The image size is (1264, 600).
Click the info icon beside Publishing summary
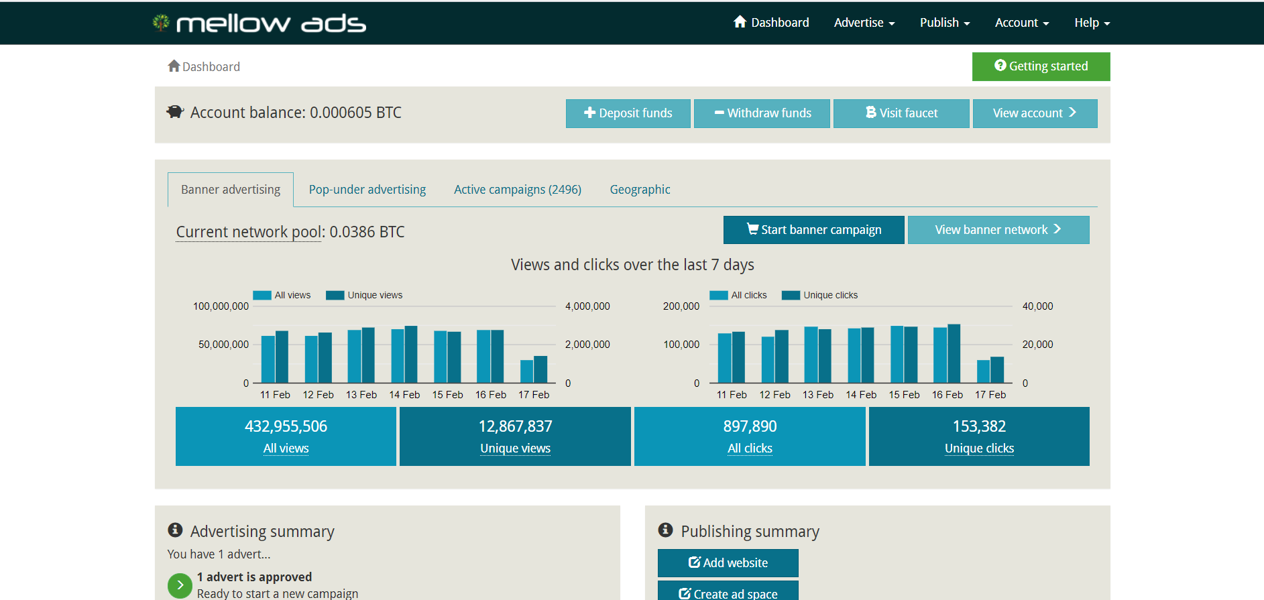tap(665, 530)
